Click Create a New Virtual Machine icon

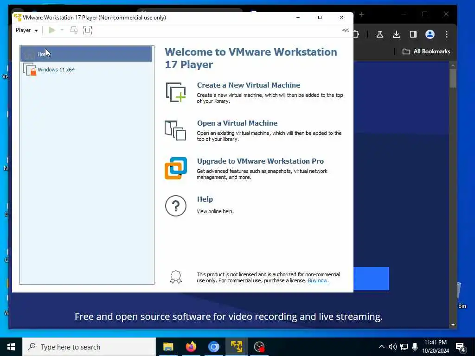tap(176, 92)
